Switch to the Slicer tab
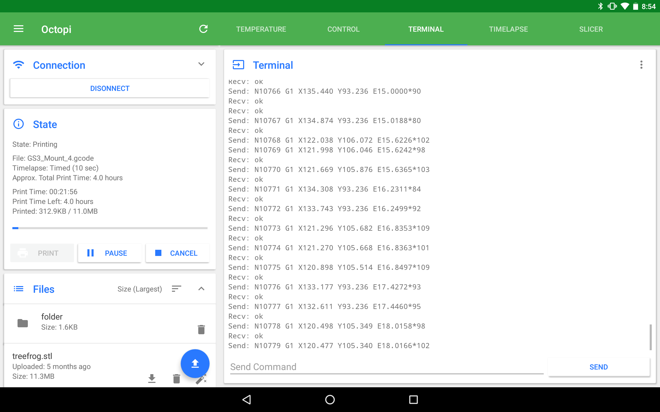This screenshot has height=412, width=660. coord(591,29)
